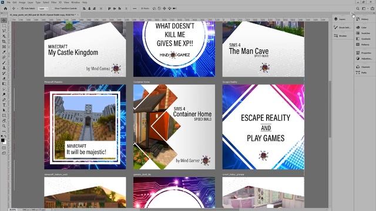Open the Brushes panel
This screenshot has height=211, width=376.
pyautogui.click(x=340, y=36)
